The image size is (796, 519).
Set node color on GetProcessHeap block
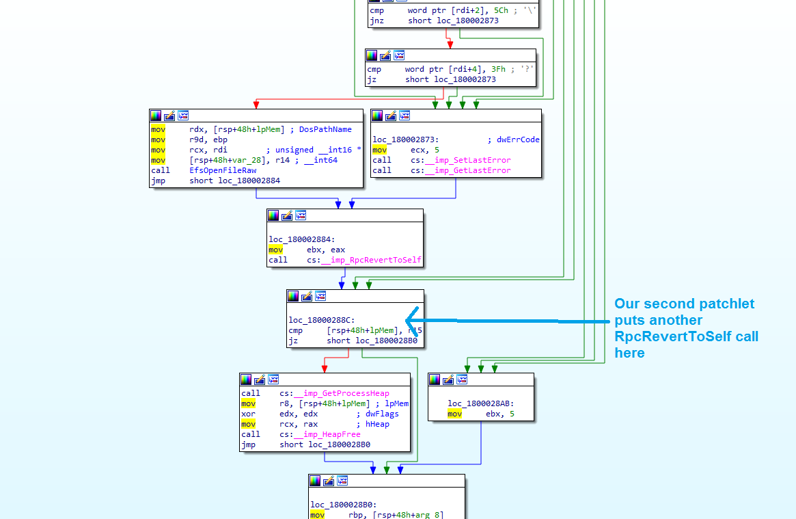(x=246, y=380)
